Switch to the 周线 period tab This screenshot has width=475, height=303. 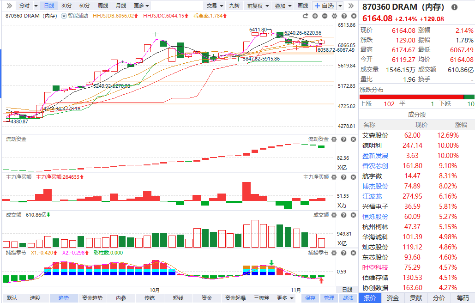(x=102, y=6)
